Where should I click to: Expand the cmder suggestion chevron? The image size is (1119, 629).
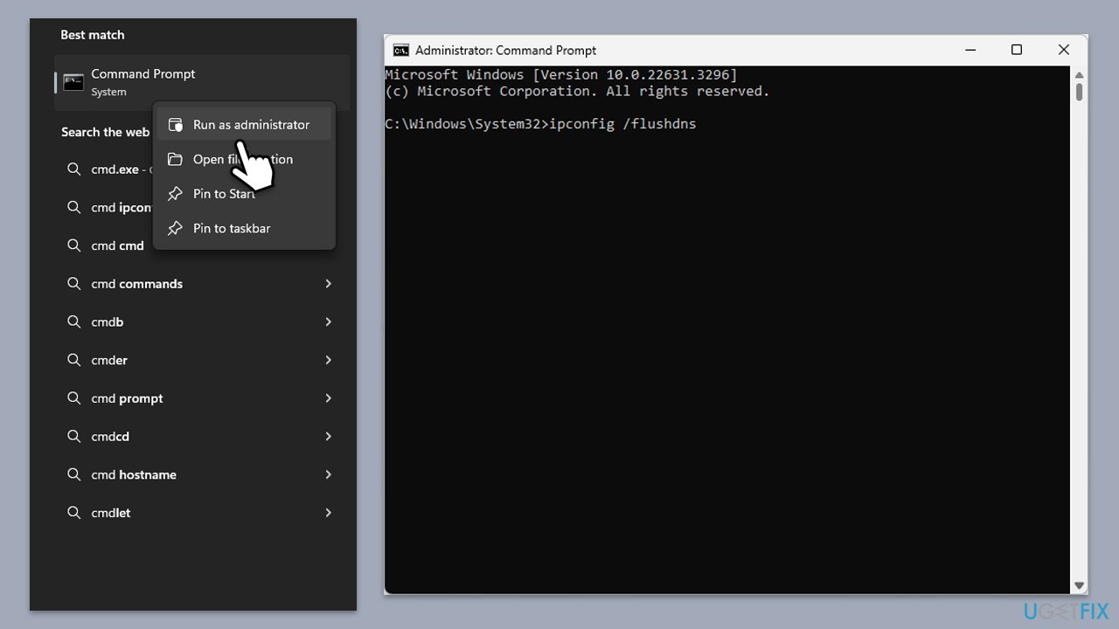click(x=328, y=360)
